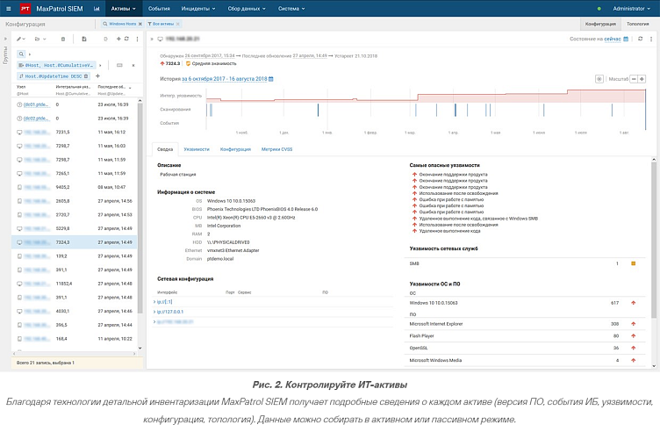Remove the Все активы filter chip
Screen dimensions: 660x439
177,24
